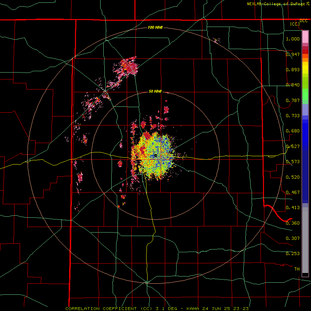Image resolution: width=311 pixels, height=311 pixels.
Task: Click the bright green band of the color bar
Action: [x=305, y=94]
